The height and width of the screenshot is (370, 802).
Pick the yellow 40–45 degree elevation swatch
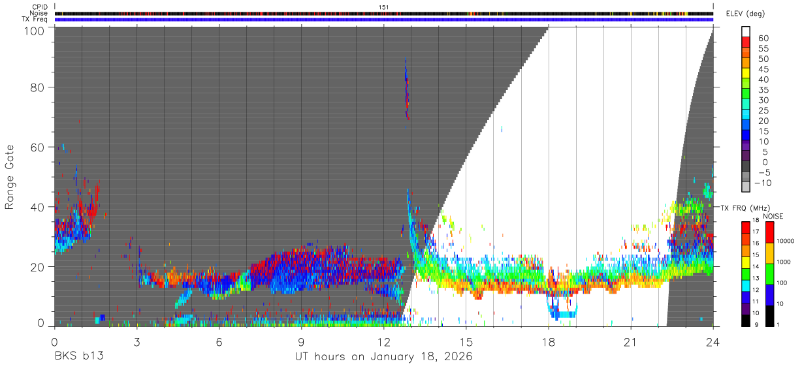(746, 73)
